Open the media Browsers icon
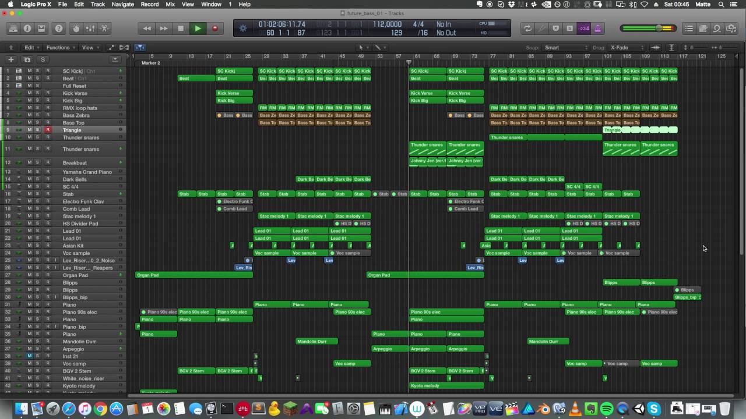Screen dimensions: 746x419 tap(731, 28)
